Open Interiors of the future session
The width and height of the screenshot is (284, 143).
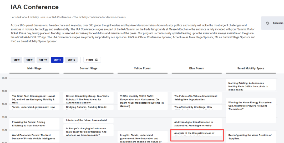click(89, 120)
